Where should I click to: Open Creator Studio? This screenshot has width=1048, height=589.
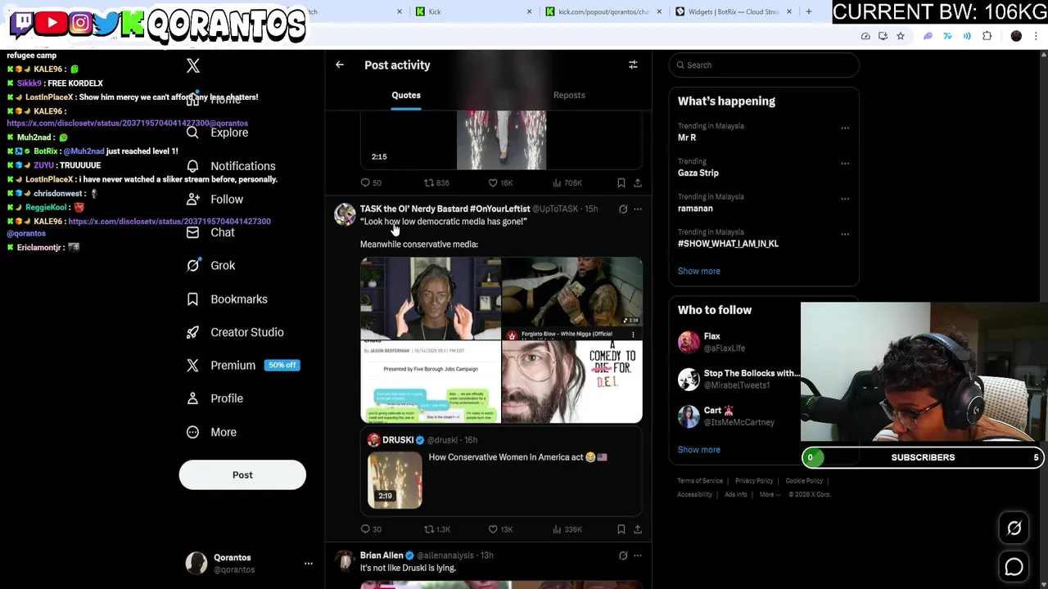coord(235,332)
